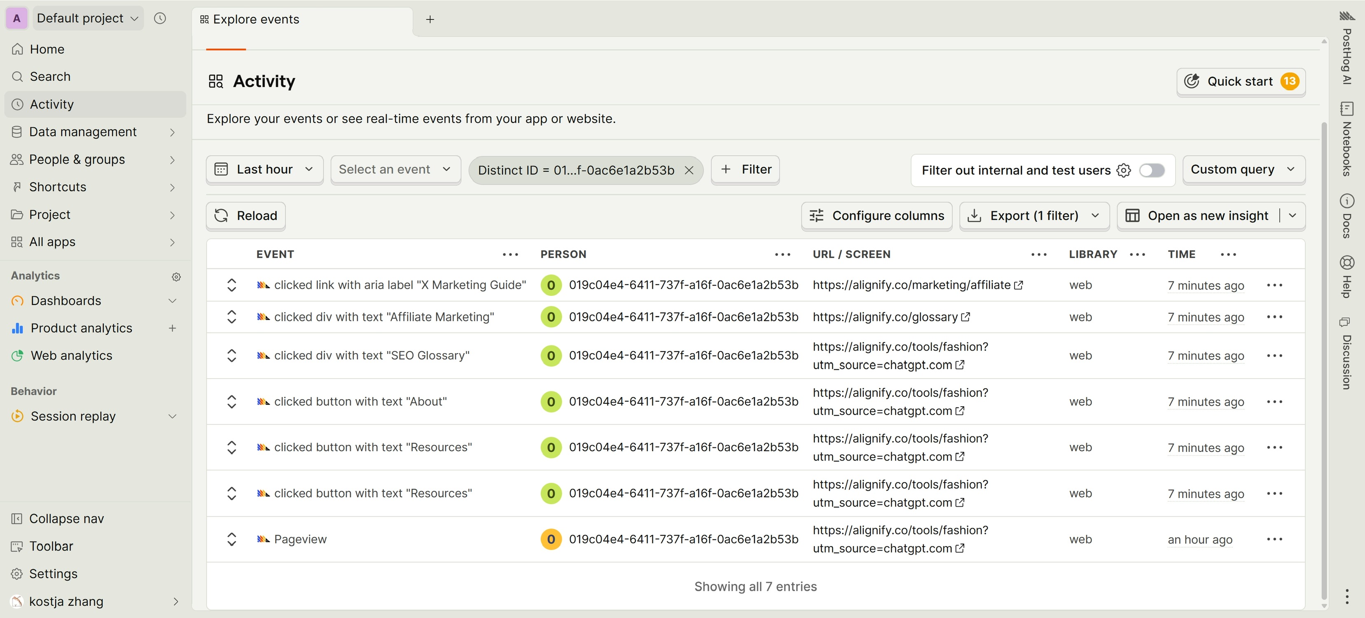Toggle filter out internal and test users

pos(1152,170)
